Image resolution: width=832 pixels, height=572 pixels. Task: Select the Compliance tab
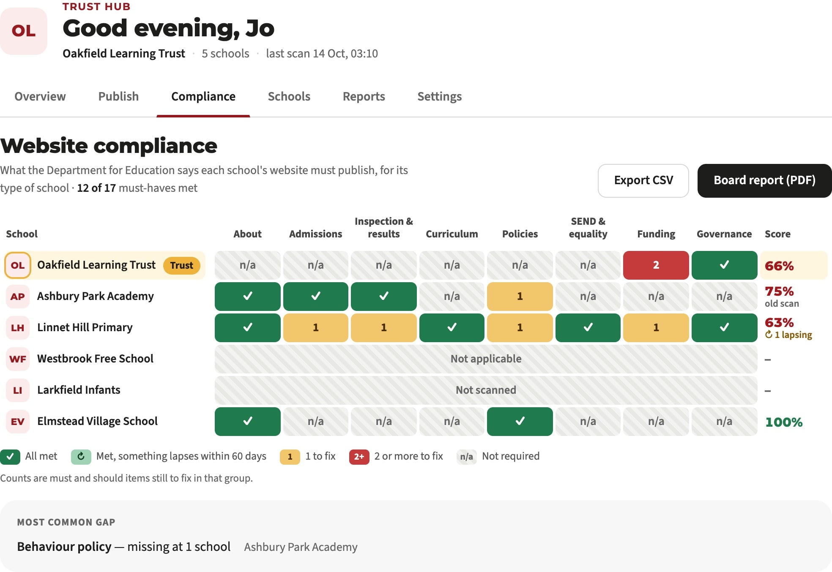(x=203, y=96)
